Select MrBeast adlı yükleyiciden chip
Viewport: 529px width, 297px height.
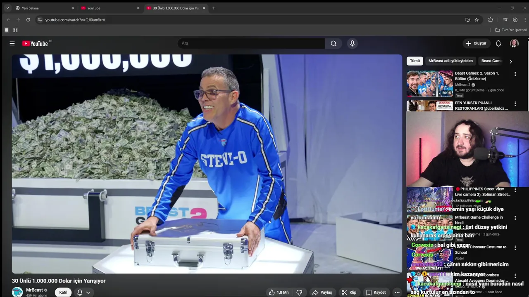click(450, 61)
